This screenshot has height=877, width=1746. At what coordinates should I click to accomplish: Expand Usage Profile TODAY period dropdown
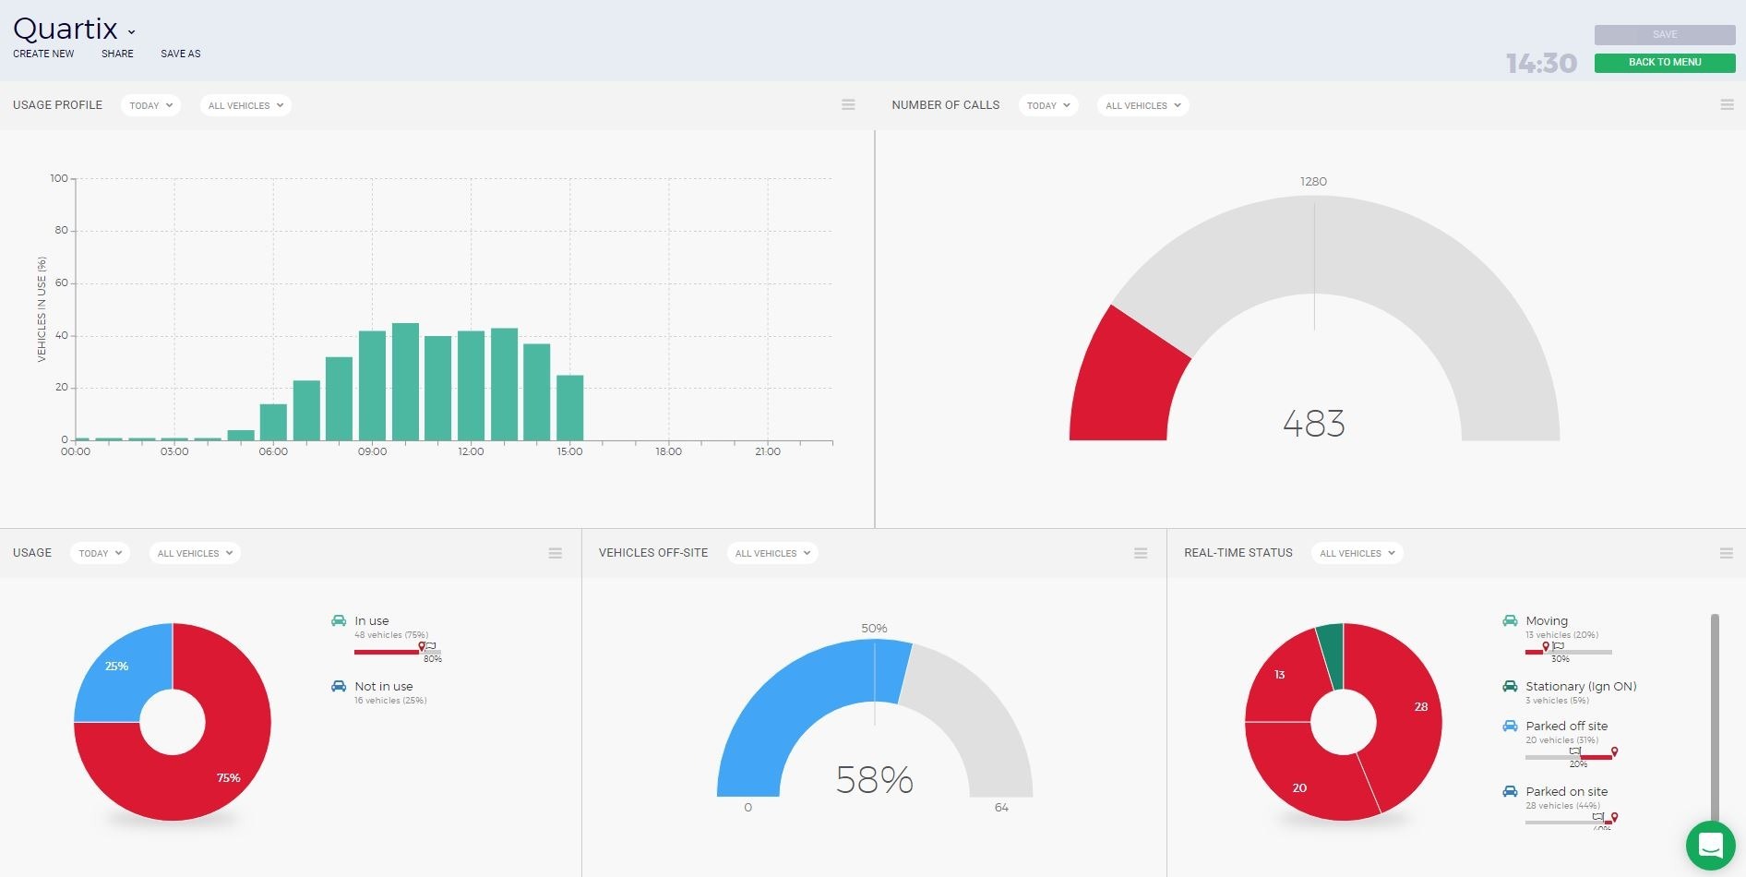(150, 105)
